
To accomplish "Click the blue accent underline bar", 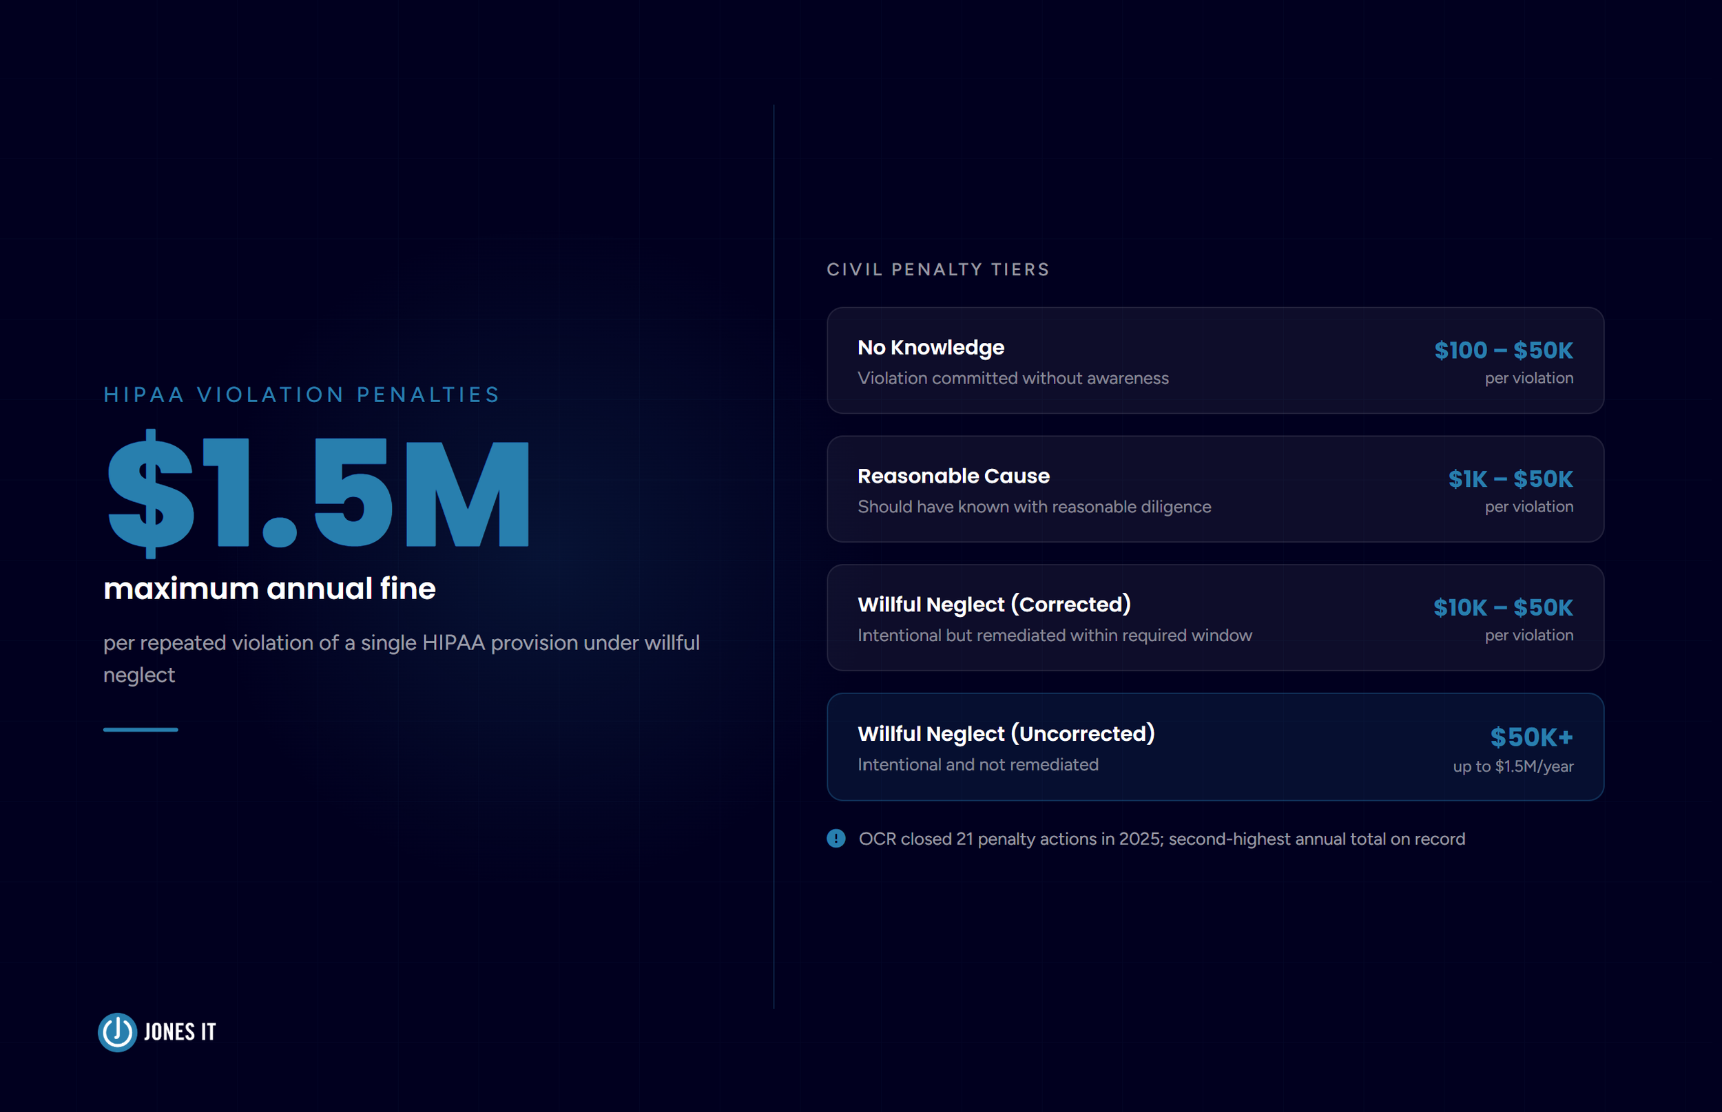I will tap(141, 729).
